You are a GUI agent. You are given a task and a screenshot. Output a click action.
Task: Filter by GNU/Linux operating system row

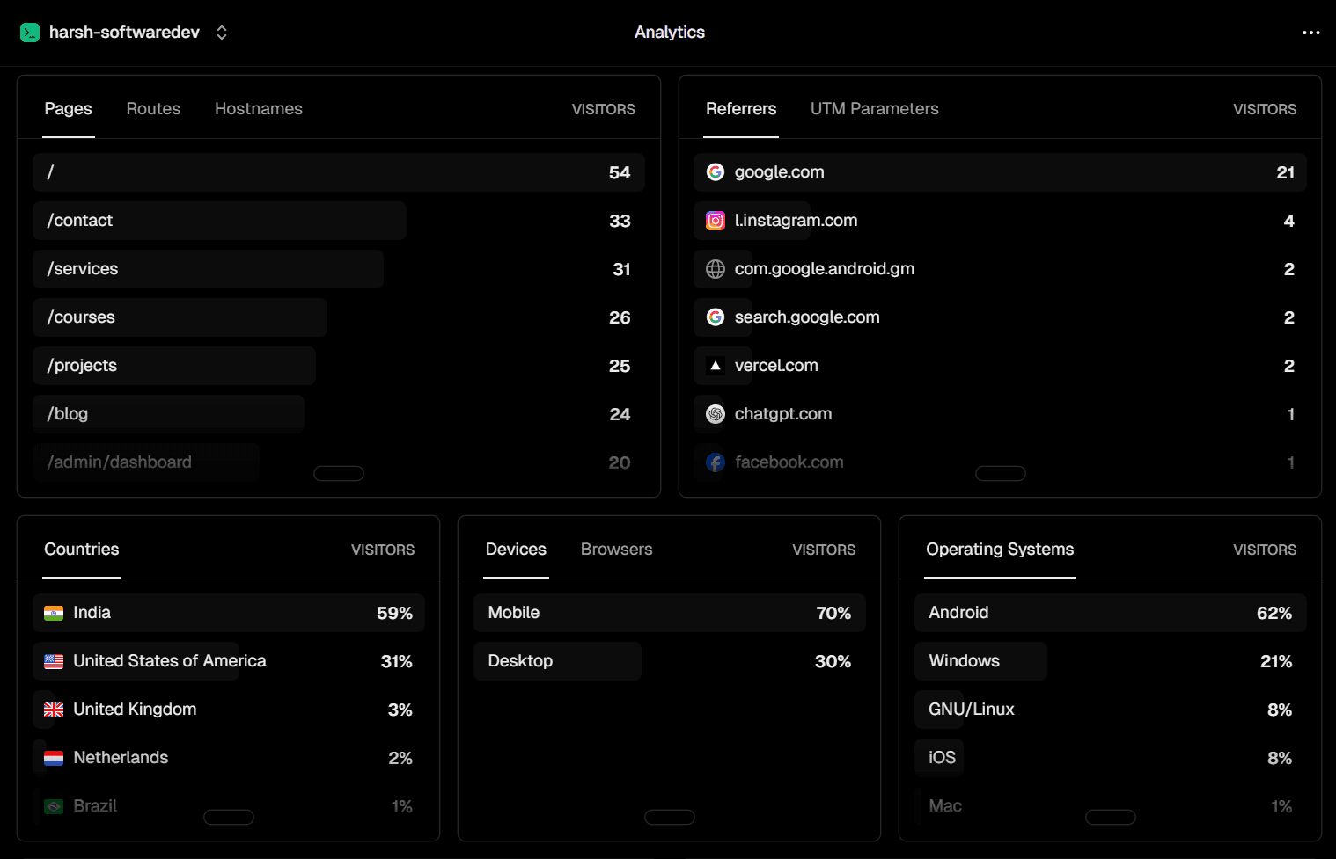1111,710
